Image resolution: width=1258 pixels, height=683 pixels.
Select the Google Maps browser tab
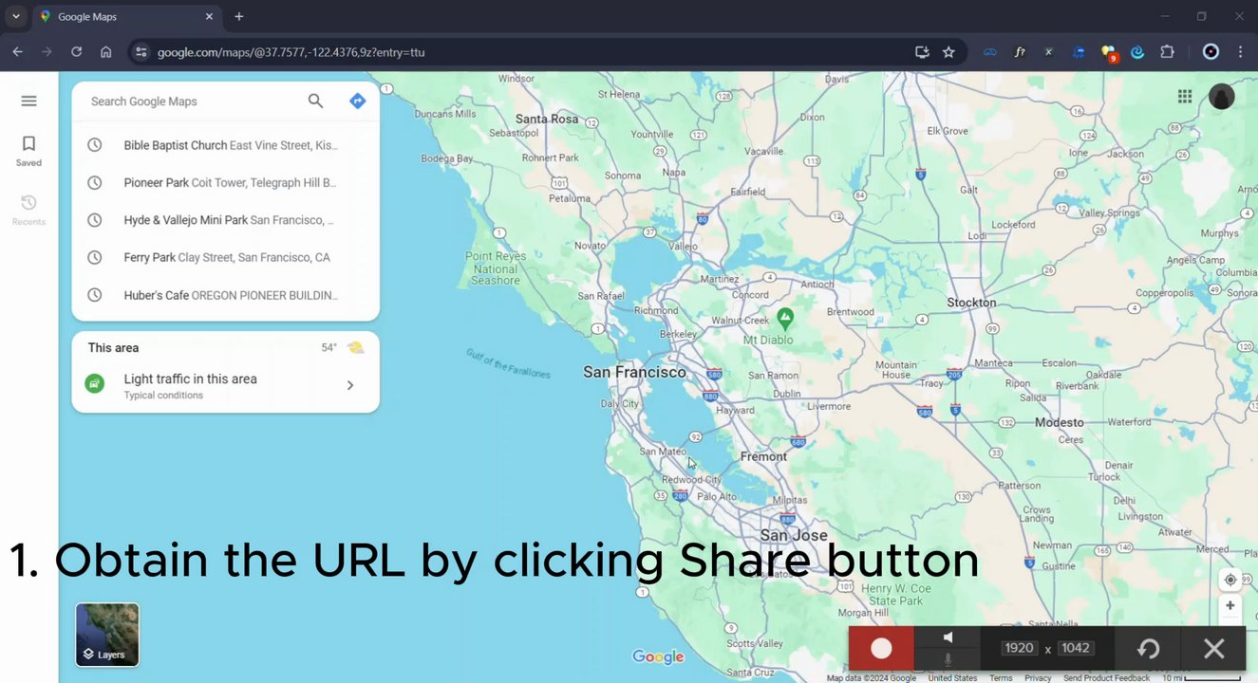click(127, 17)
